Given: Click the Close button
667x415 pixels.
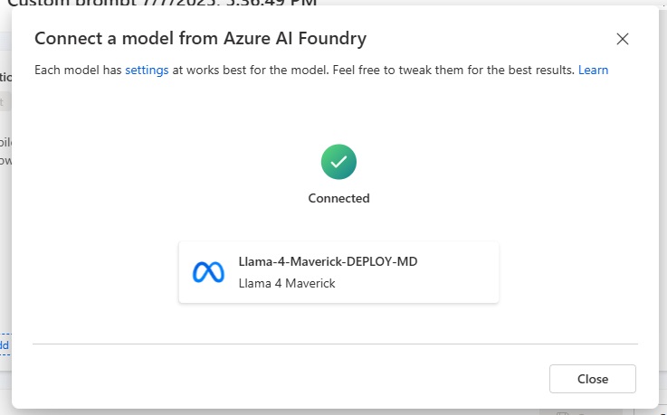Looking at the screenshot, I should [x=593, y=379].
